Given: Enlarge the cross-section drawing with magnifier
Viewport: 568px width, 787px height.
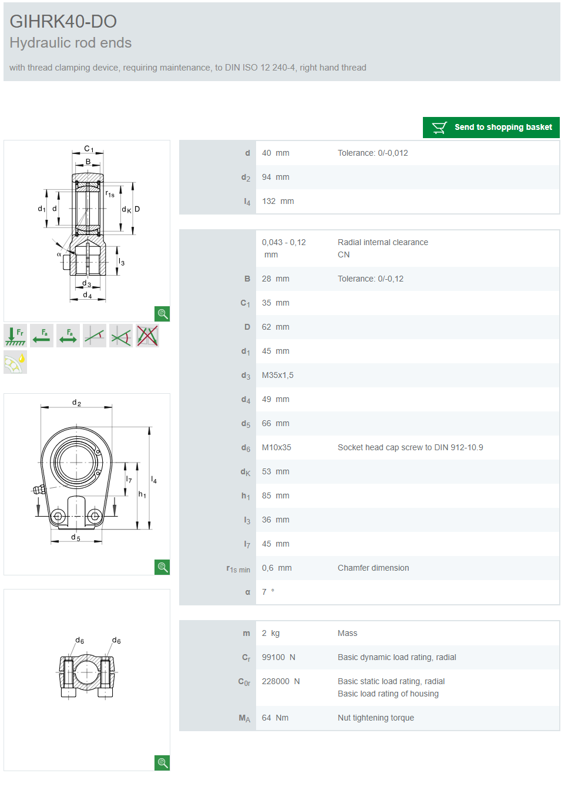Looking at the screenshot, I should (162, 314).
